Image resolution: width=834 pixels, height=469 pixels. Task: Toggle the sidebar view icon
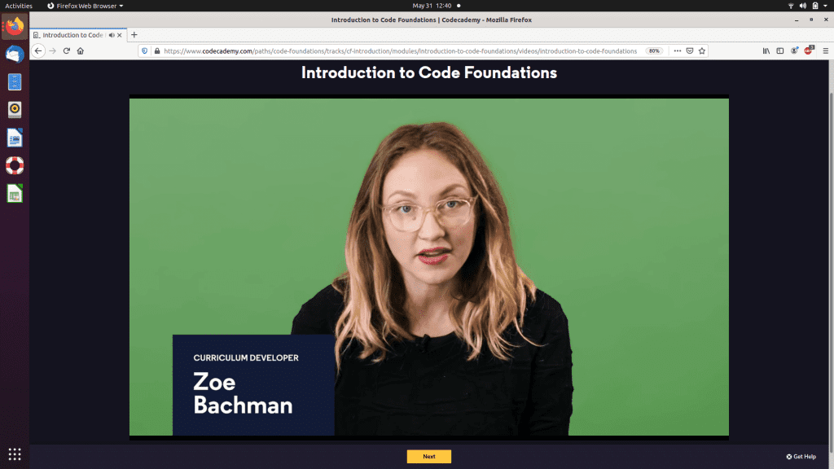(780, 51)
